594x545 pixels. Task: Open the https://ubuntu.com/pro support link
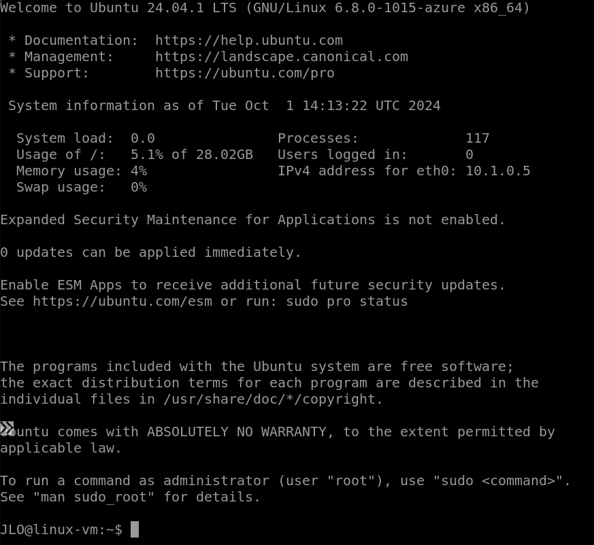pyautogui.click(x=245, y=73)
